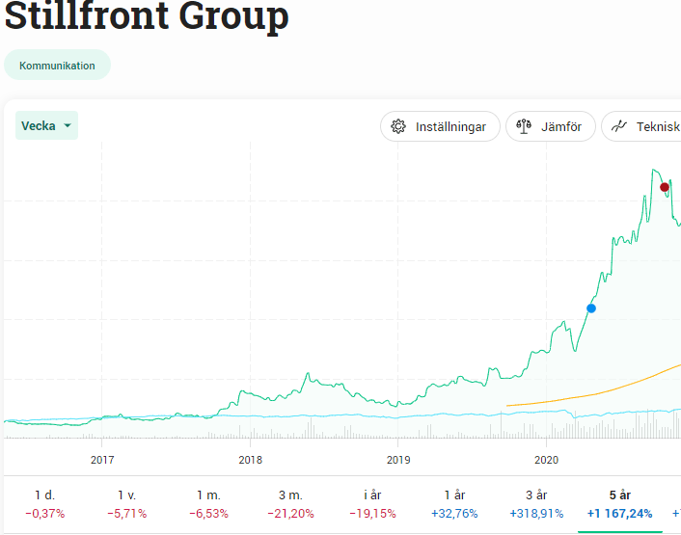This screenshot has width=681, height=535.
Task: Open the Inställningar settings button
Action: (x=440, y=126)
